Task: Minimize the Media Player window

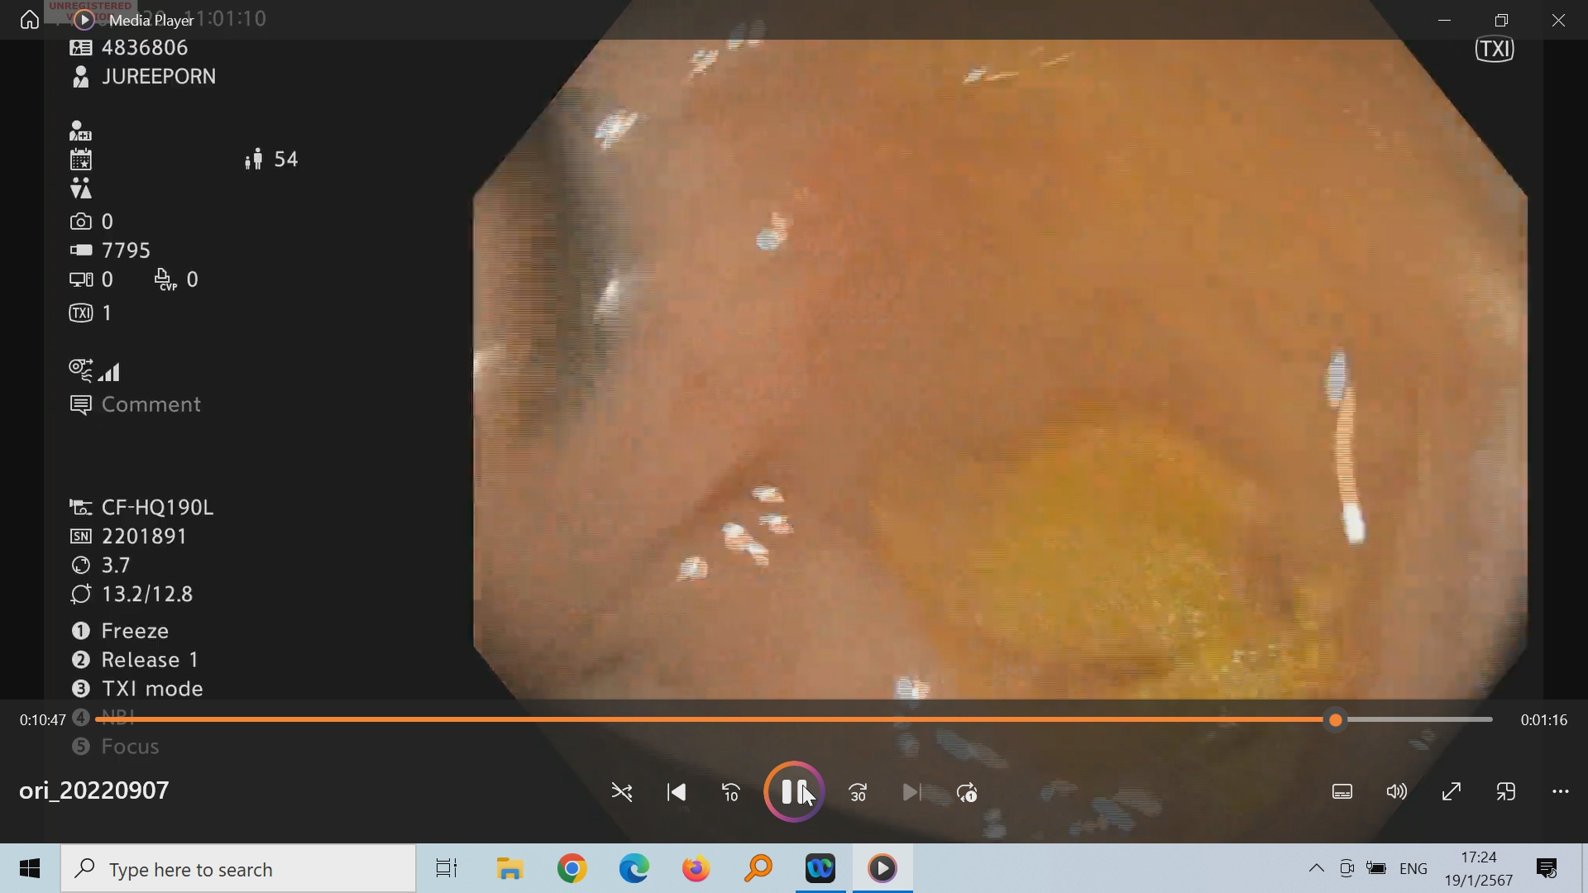Action: 1445,20
